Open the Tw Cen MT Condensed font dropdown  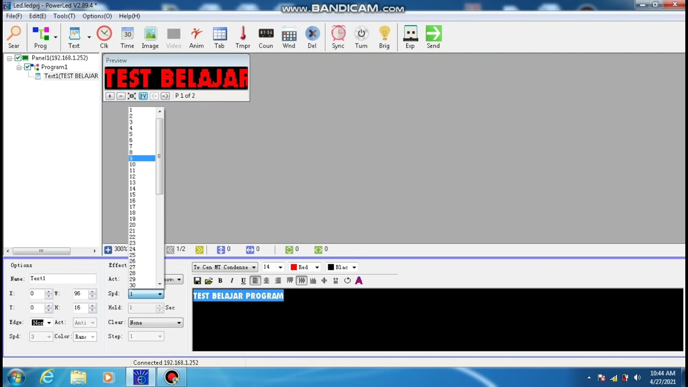point(253,267)
